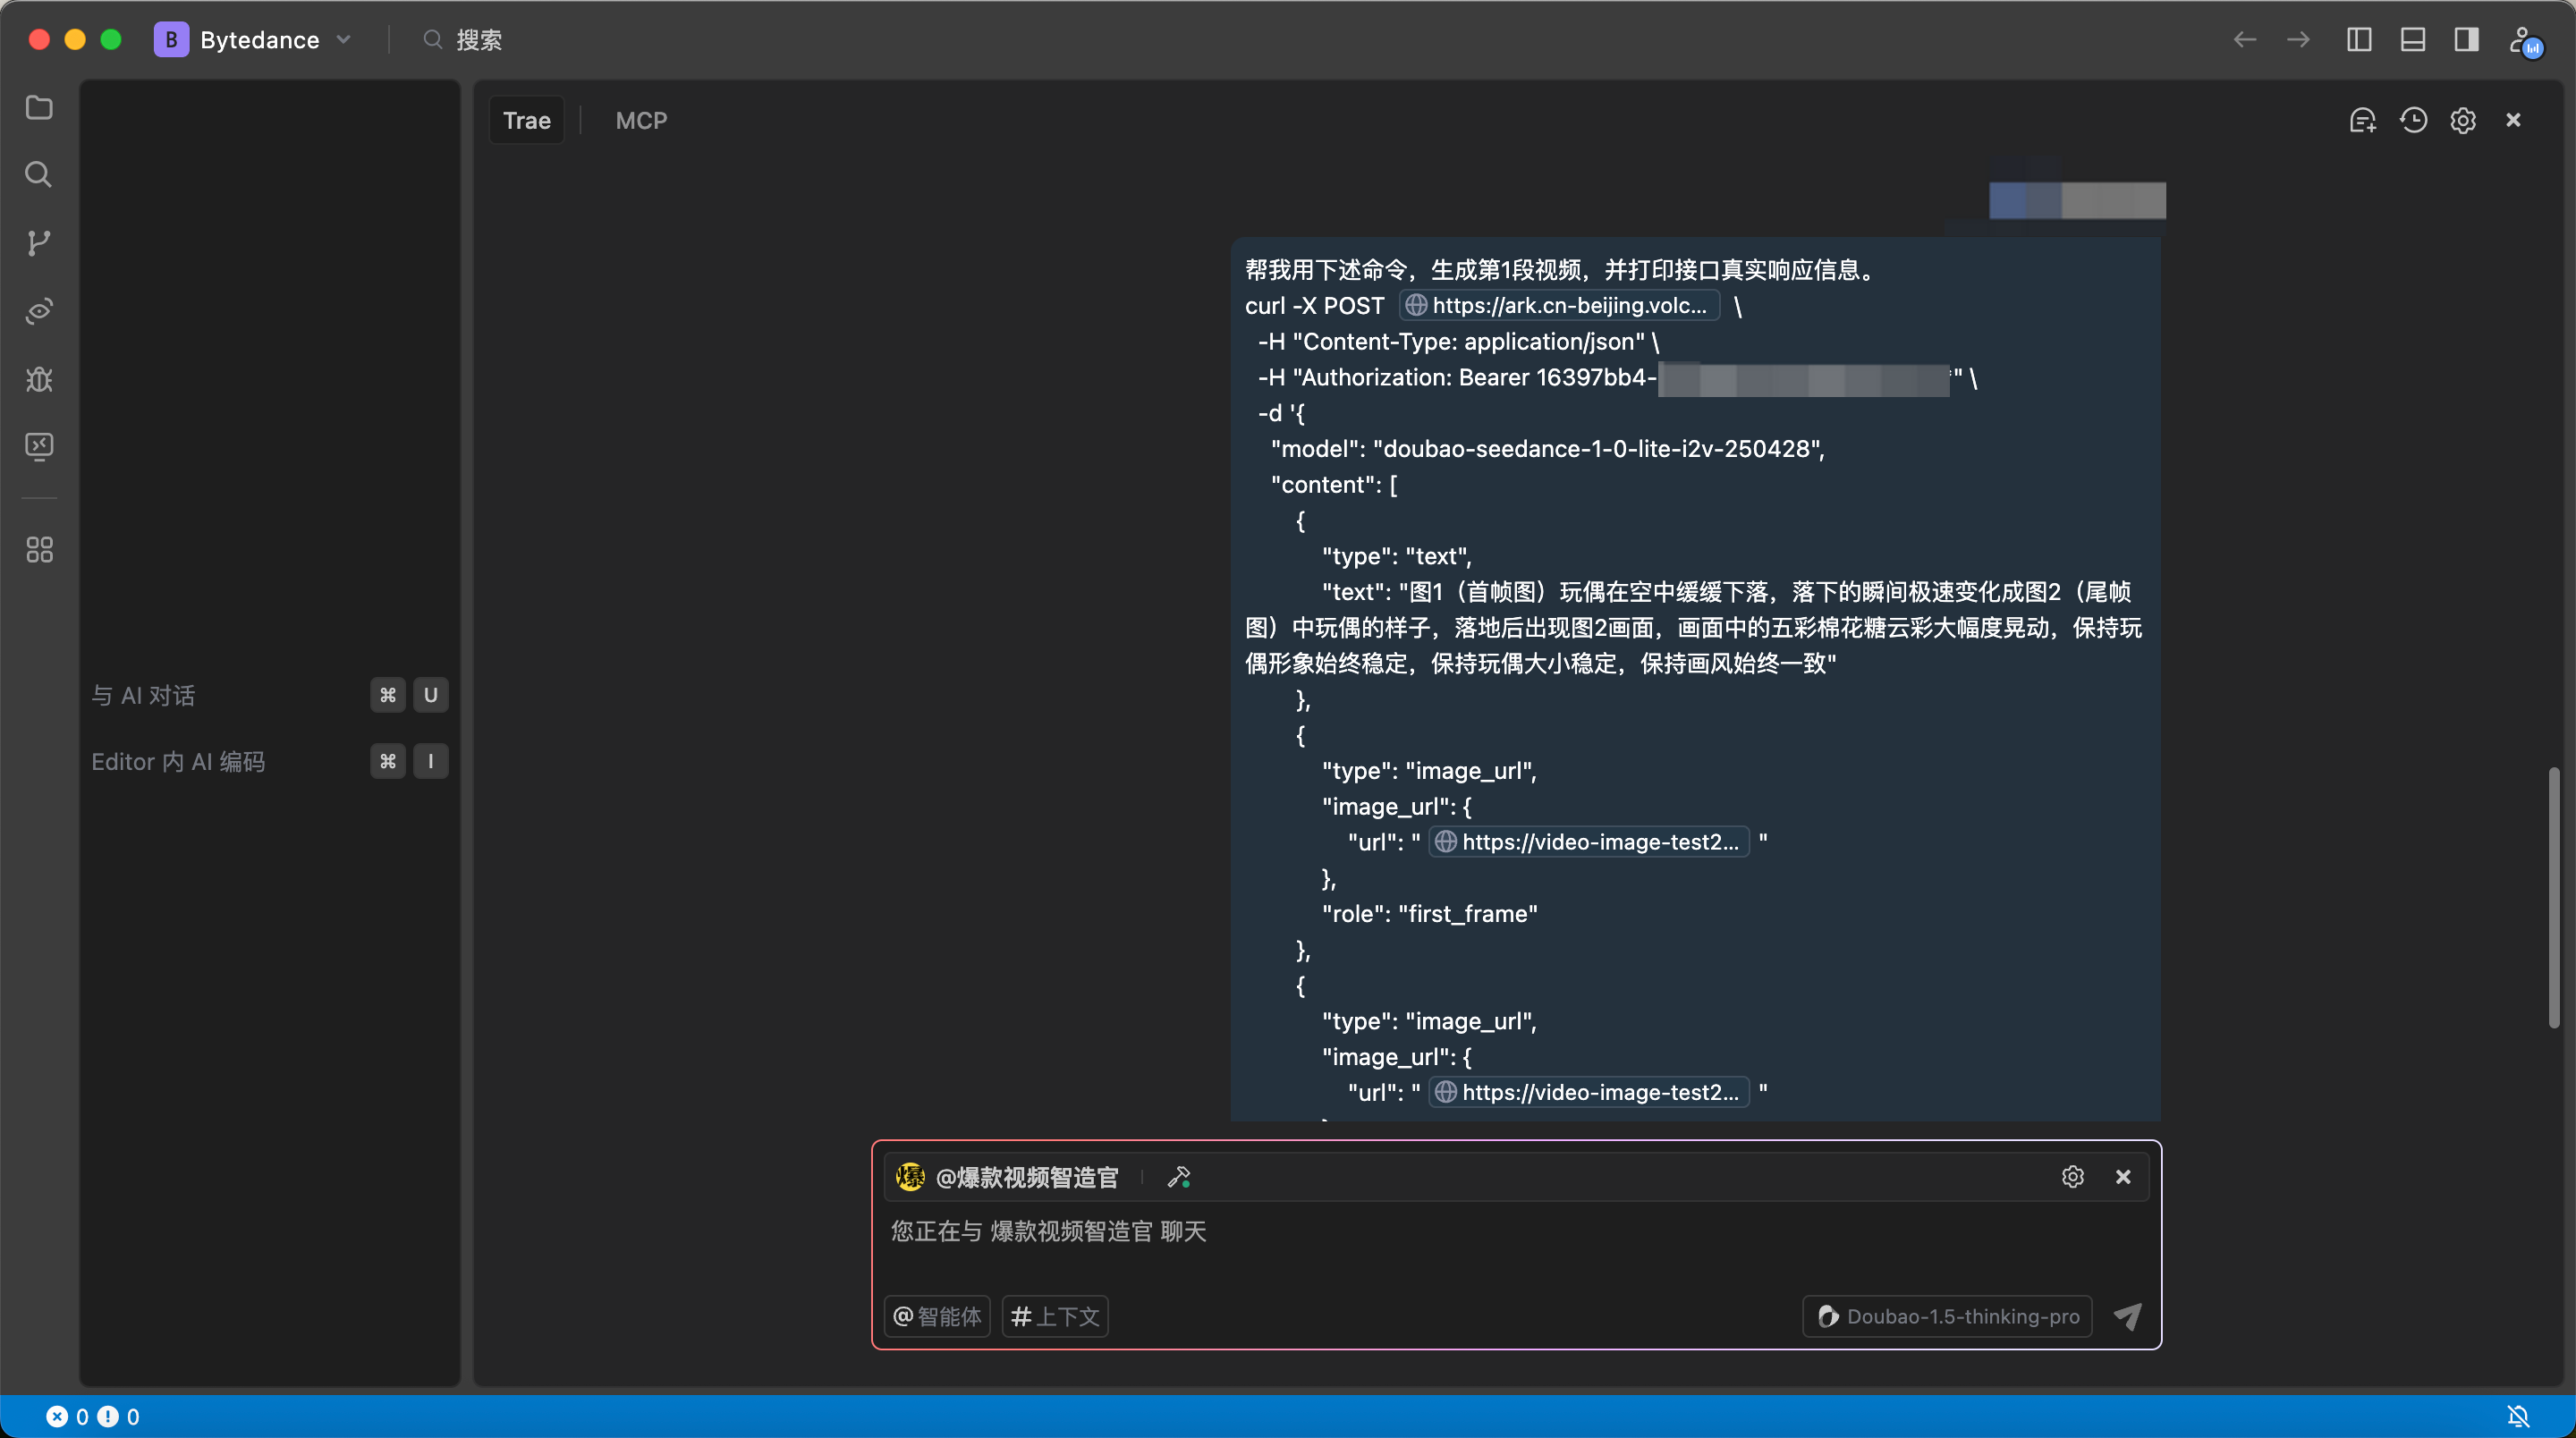2576x1438 pixels.
Task: Click the agent tools hammer icon
Action: 1179,1177
